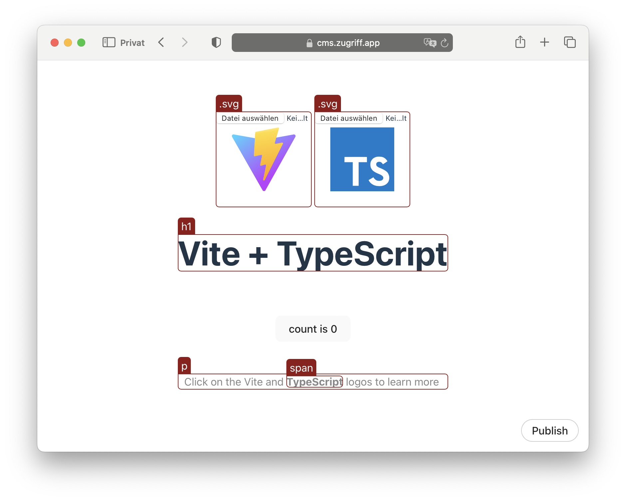The width and height of the screenshot is (626, 501).
Task: Go forward with the right arrow
Action: 185,43
